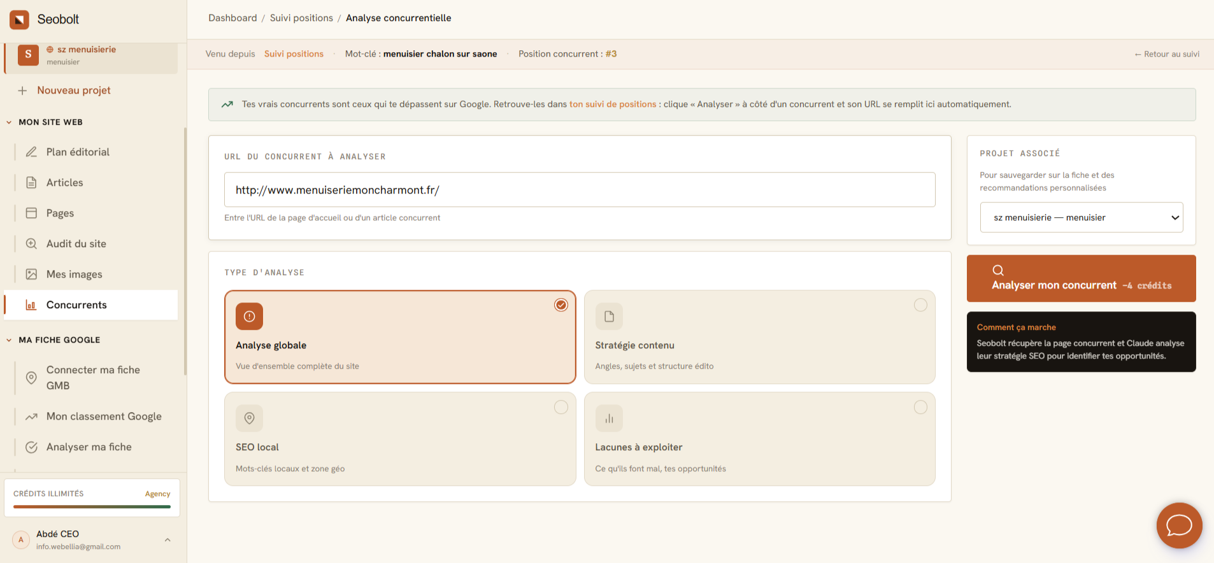Select the Lacunes à exploiter radio button

[920, 407]
